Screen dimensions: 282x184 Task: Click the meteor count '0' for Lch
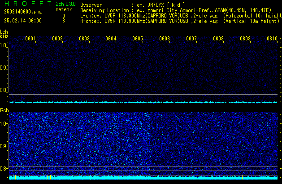(x=64, y=16)
